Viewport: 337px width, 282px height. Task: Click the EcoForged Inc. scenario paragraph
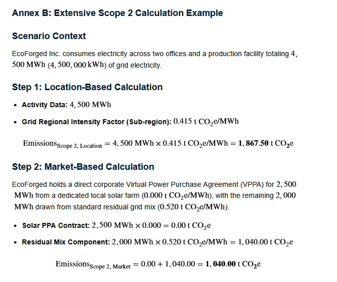(155, 59)
